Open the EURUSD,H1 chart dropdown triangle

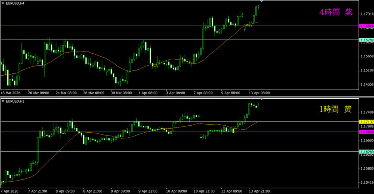[x=3, y=101]
